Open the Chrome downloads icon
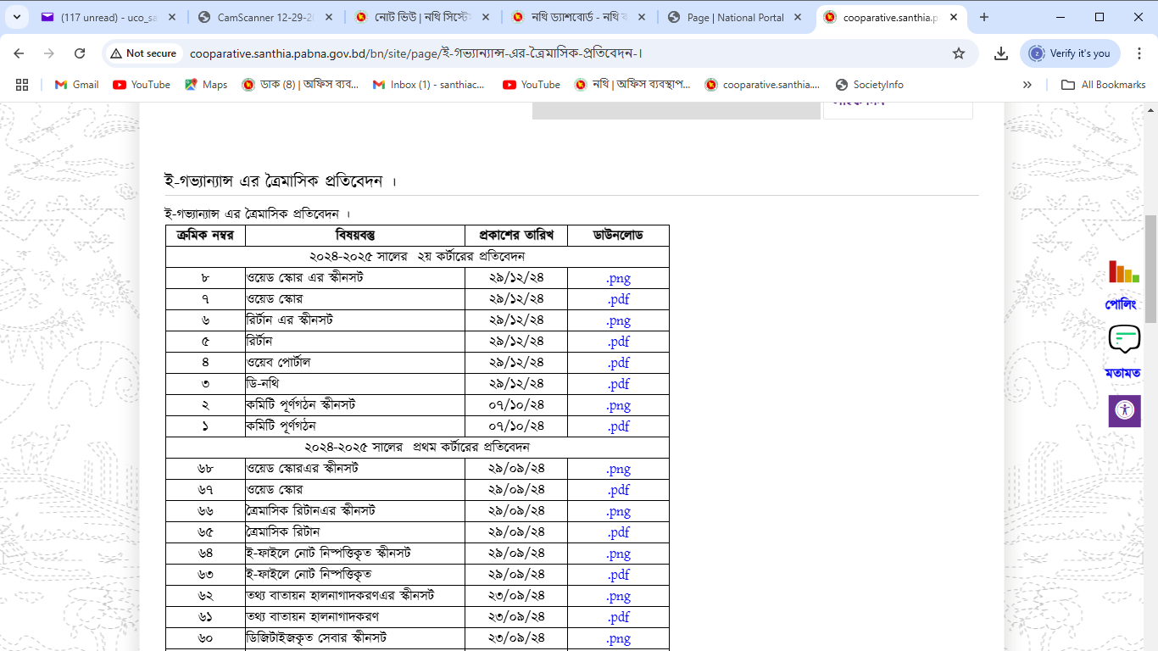Image resolution: width=1158 pixels, height=651 pixels. pyautogui.click(x=1001, y=53)
